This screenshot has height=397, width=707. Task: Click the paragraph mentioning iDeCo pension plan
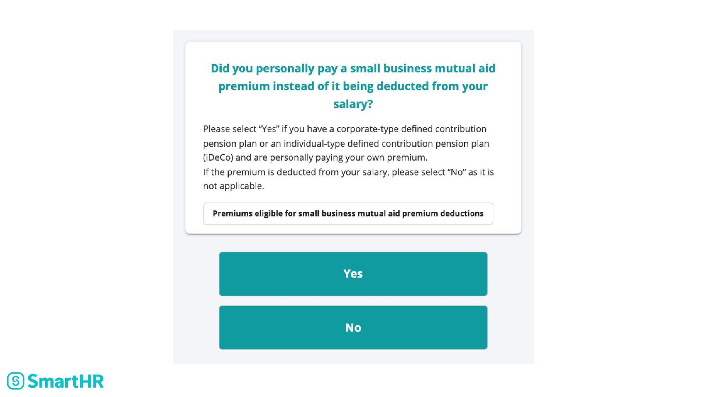[x=346, y=143]
